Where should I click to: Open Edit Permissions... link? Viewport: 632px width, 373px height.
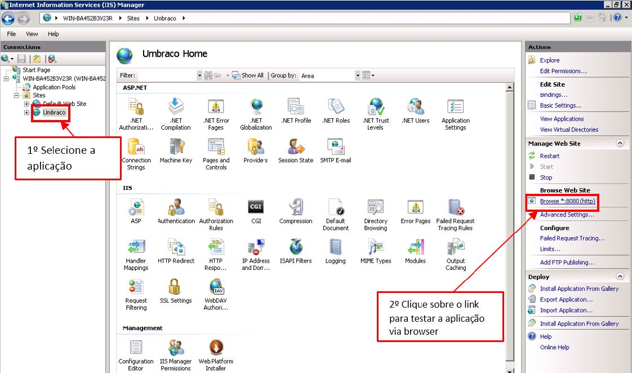[x=563, y=71]
